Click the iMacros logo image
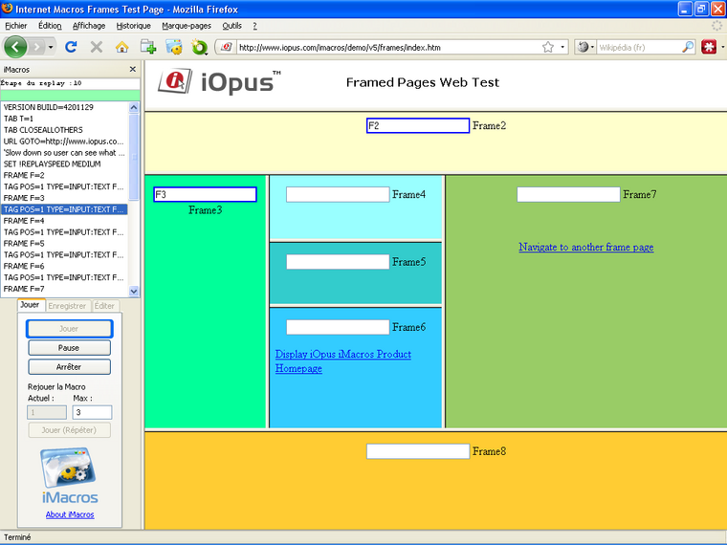 pyautogui.click(x=70, y=475)
